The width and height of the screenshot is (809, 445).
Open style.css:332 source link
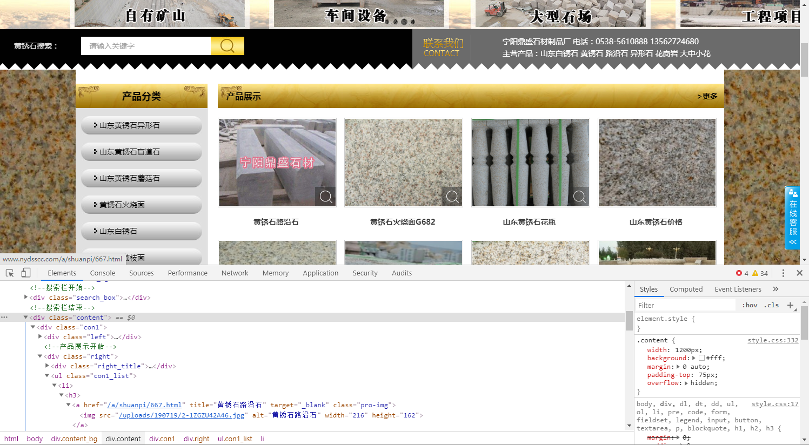coord(773,340)
